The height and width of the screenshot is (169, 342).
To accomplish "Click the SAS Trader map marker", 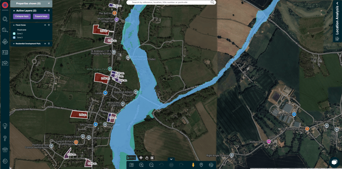I will tap(95, 124).
